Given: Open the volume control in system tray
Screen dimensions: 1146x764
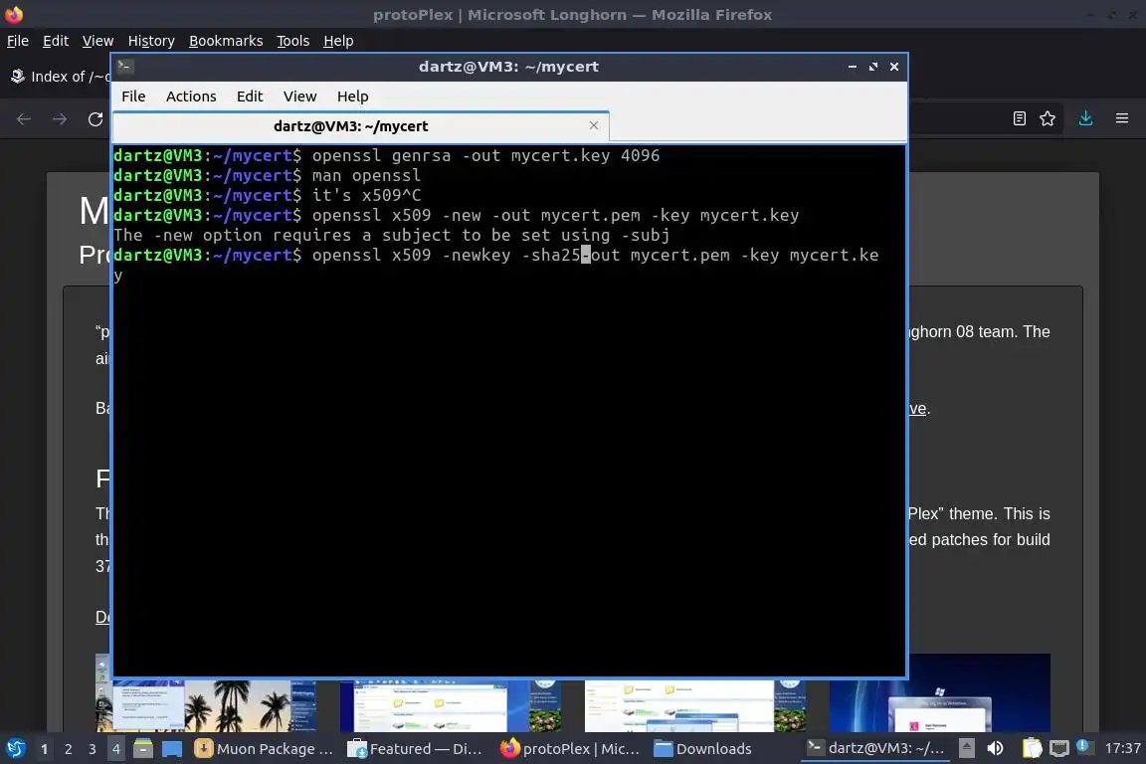Looking at the screenshot, I should 995,748.
